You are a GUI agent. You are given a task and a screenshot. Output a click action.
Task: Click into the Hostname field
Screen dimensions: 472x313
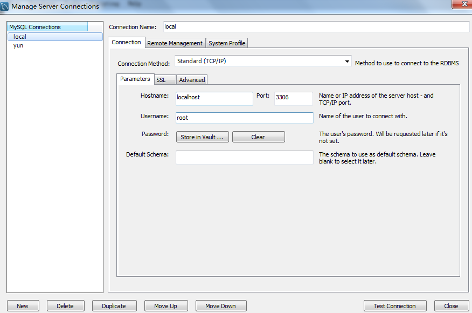pyautogui.click(x=214, y=98)
